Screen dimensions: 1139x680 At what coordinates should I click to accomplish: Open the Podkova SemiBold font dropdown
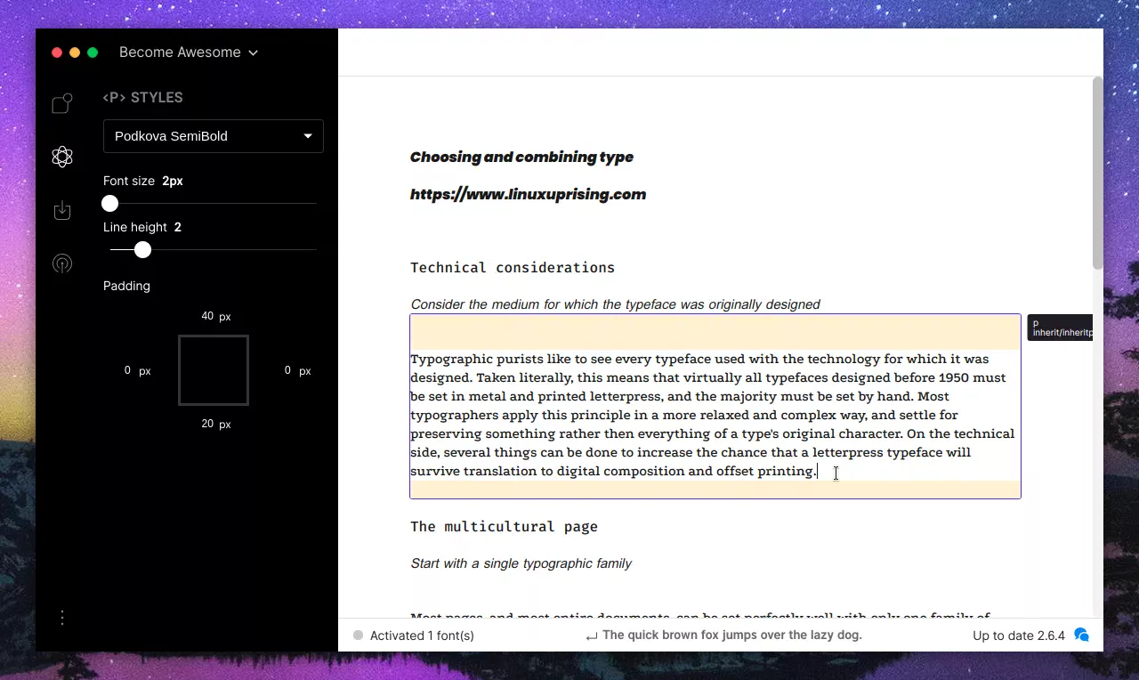coord(214,136)
